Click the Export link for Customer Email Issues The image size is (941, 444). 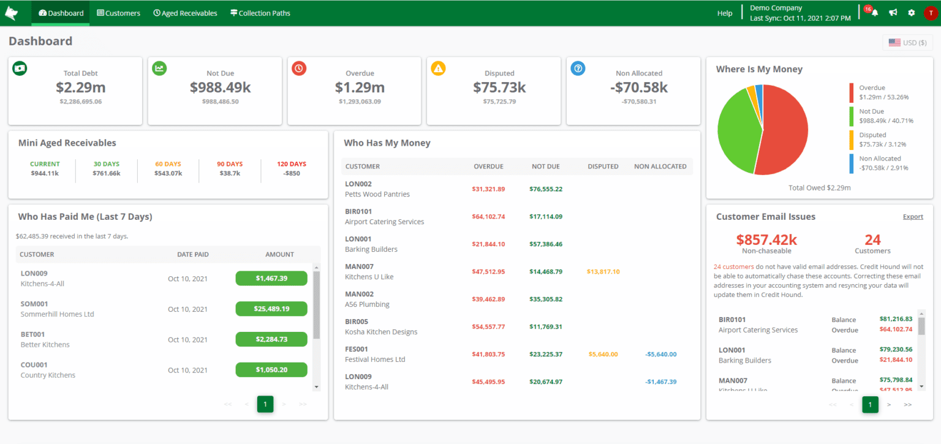tap(913, 216)
